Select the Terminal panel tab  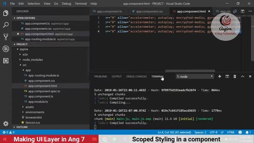pos(158,77)
